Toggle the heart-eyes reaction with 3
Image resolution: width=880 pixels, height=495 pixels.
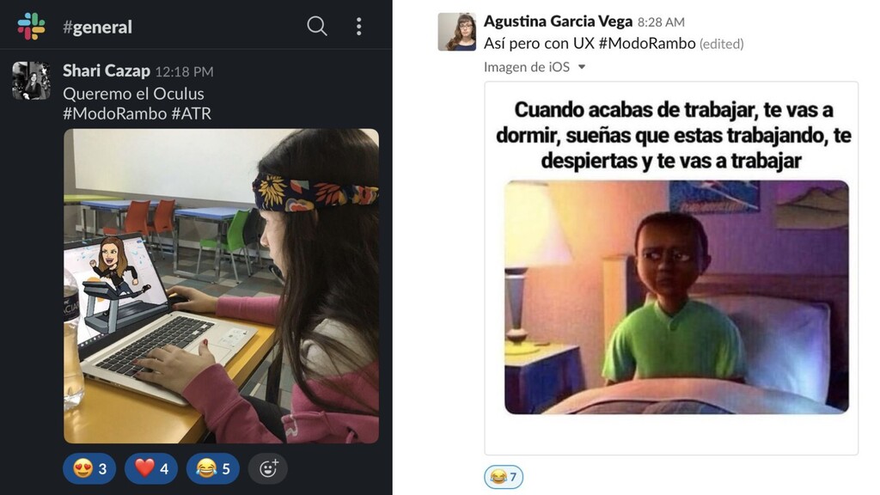89,468
